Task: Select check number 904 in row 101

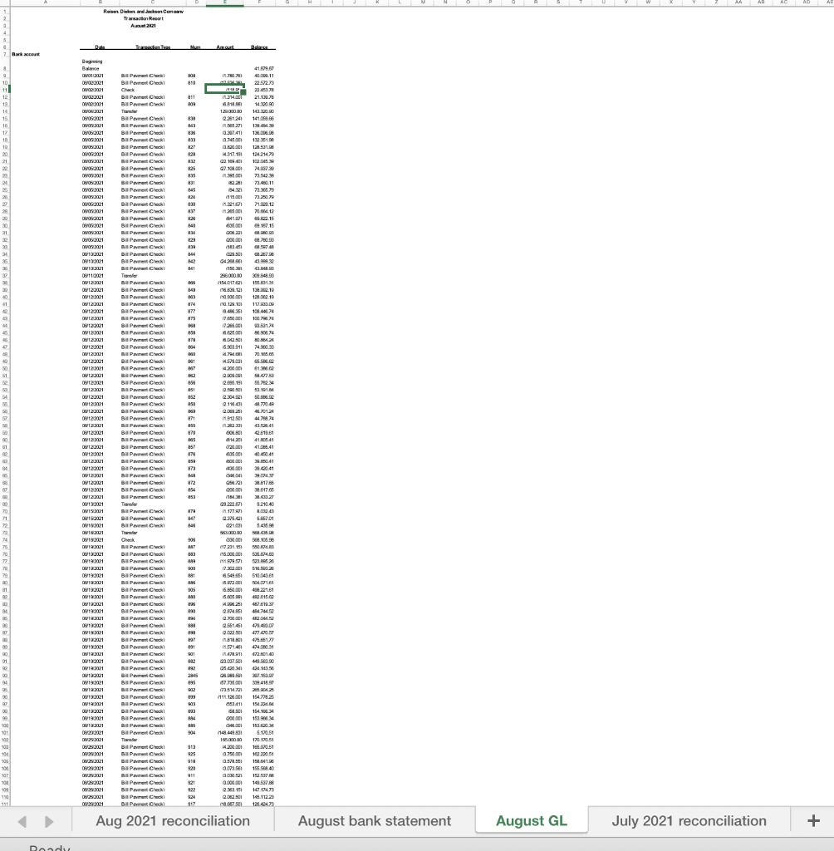Action: point(192,733)
